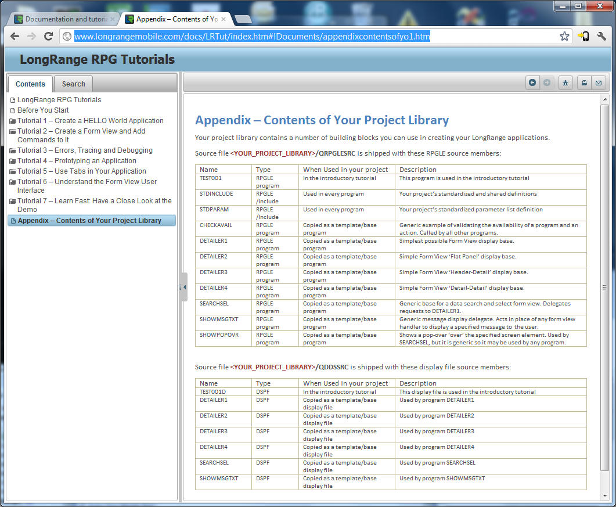Open a new browser tab
616x507 pixels.
(243, 19)
